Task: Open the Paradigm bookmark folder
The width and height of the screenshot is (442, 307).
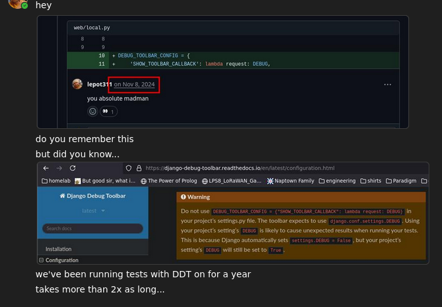Action: pyautogui.click(x=401, y=181)
